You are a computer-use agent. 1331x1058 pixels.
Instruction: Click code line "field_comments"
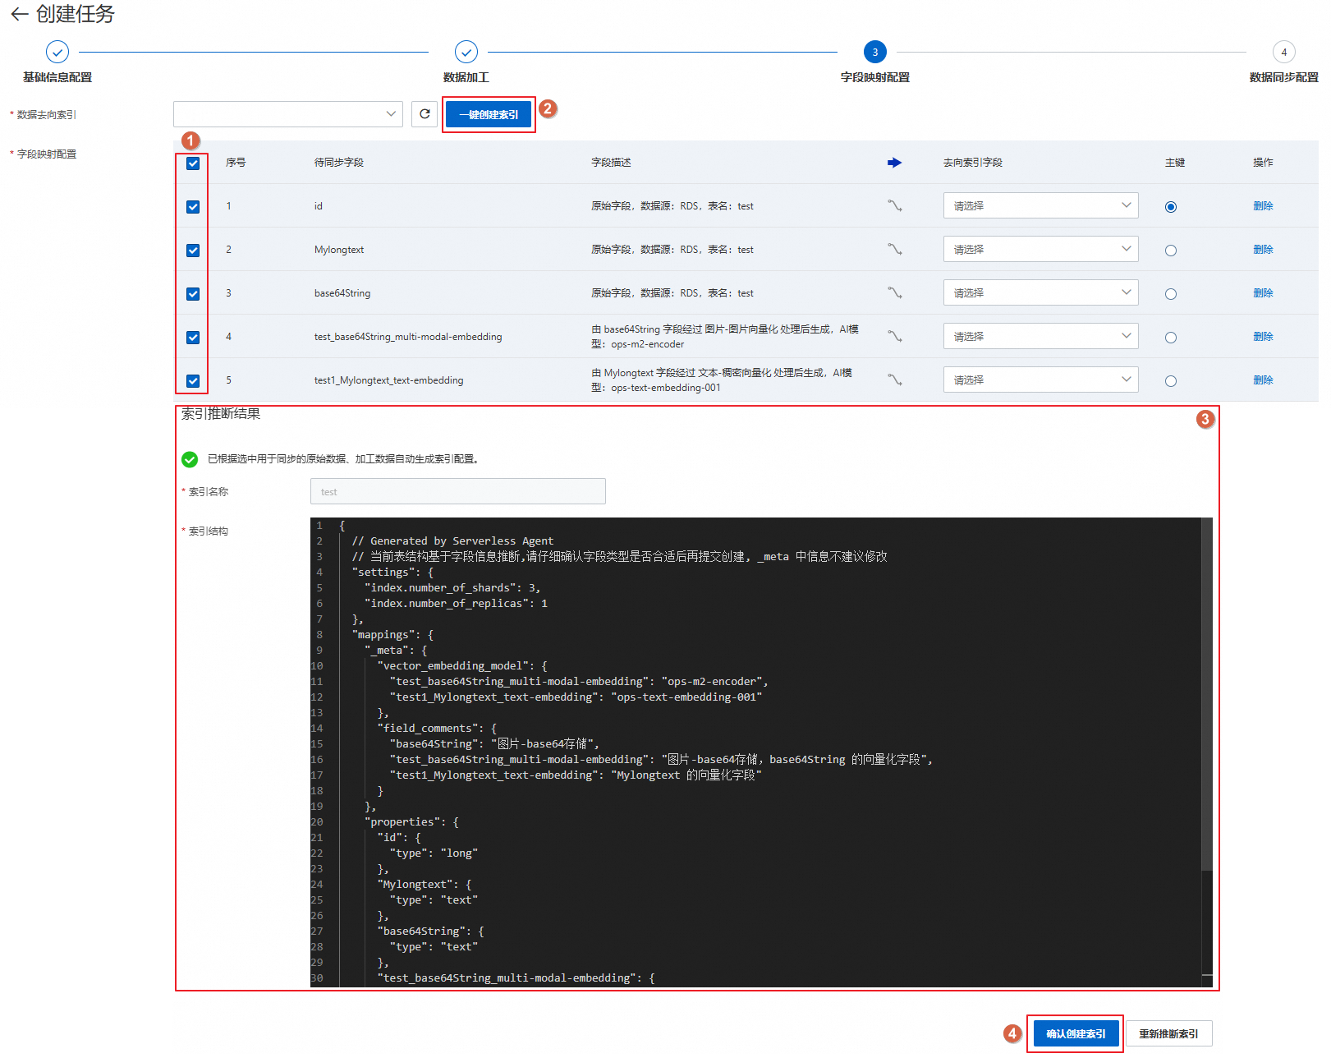(437, 729)
